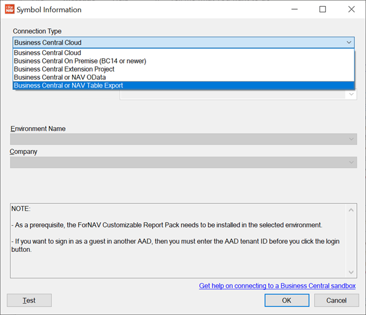This screenshot has height=315, width=366.
Task: Select Business Central Cloud from the list
Action: click(183, 53)
